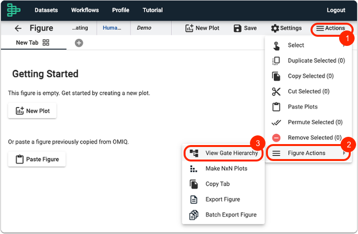Choose Make NxN Plots
The height and width of the screenshot is (234, 358).
(x=226, y=168)
